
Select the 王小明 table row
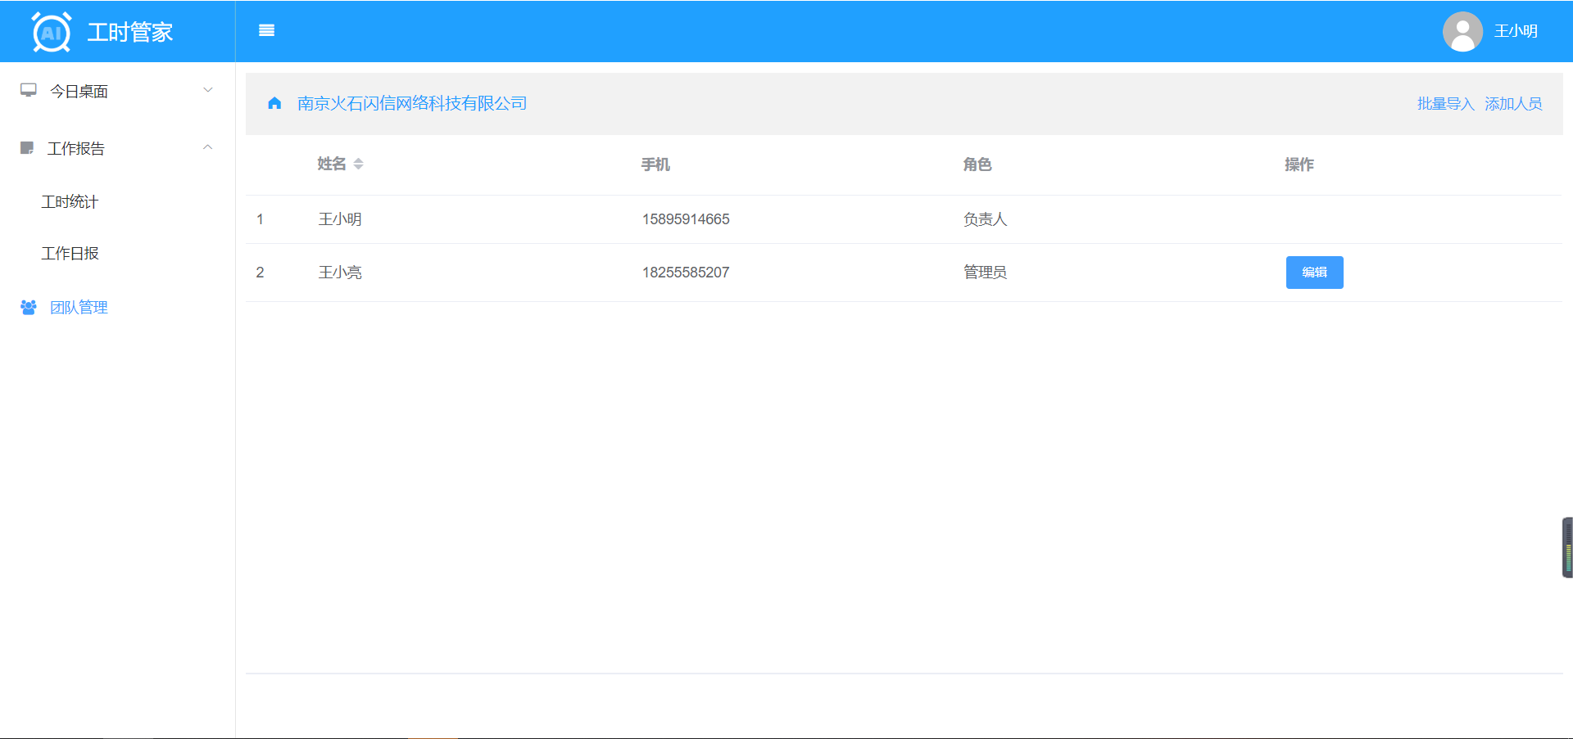click(x=339, y=219)
